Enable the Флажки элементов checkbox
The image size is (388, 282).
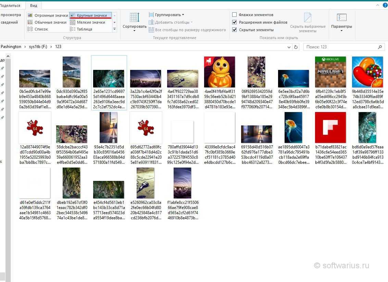pos(235,15)
